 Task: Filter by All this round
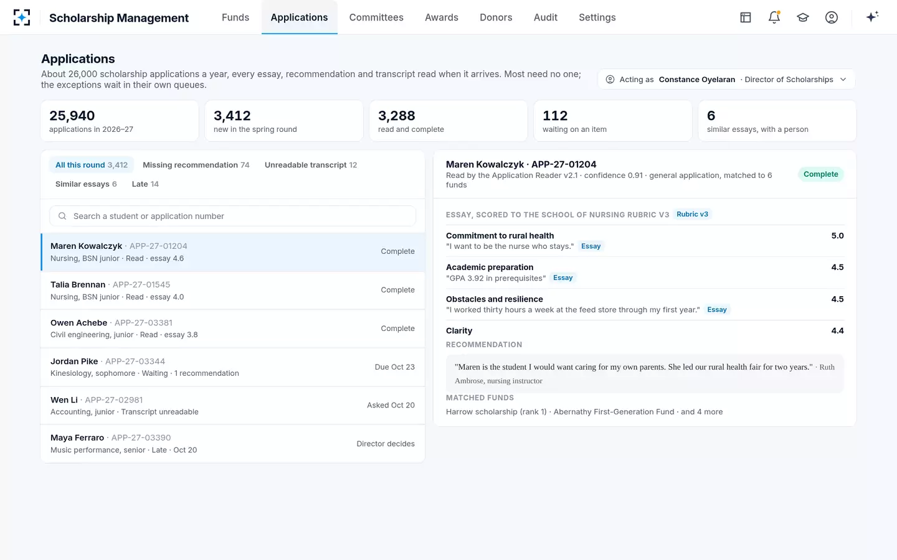click(x=92, y=165)
